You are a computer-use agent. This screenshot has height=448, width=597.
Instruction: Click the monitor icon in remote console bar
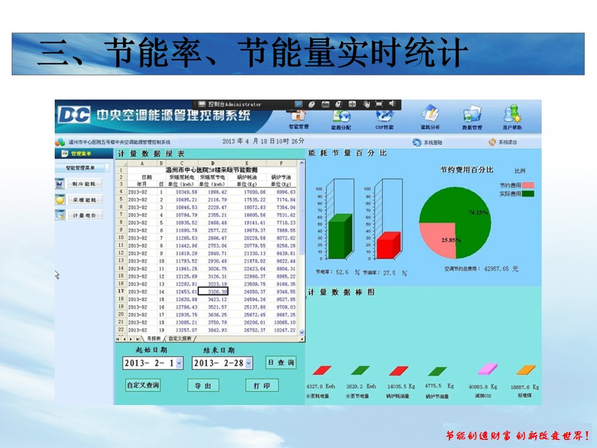point(298,104)
